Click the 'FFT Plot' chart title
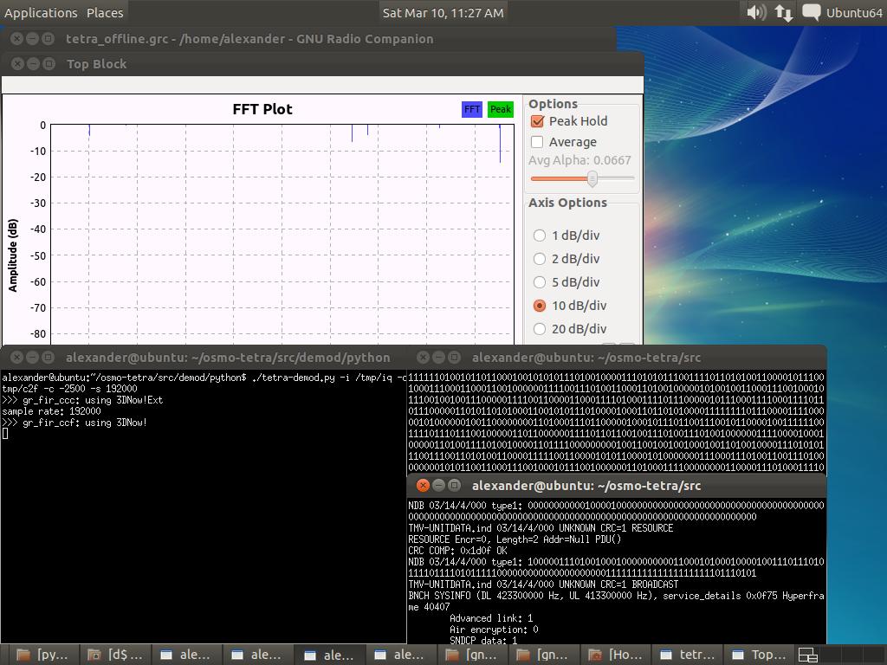This screenshot has height=665, width=887. coord(262,109)
